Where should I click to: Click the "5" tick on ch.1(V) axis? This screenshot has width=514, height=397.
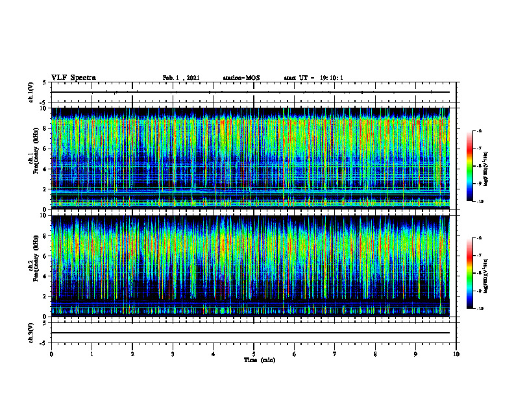44,82
